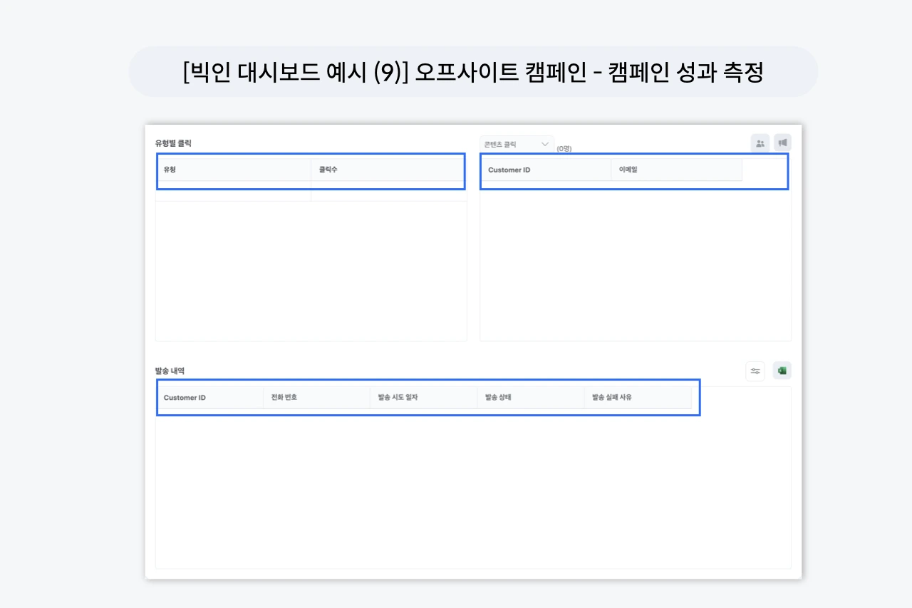Select the megaphone icon at top right

(x=782, y=143)
